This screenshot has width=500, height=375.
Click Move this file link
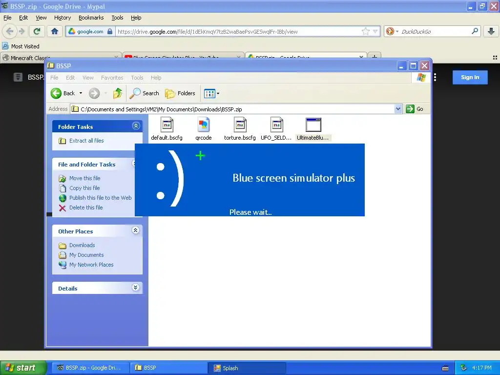click(85, 178)
